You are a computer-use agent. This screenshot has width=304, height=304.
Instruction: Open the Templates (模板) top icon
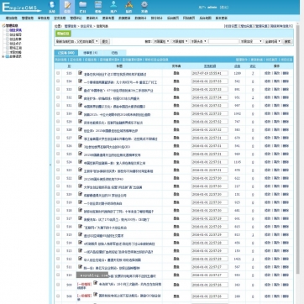click(98, 7)
